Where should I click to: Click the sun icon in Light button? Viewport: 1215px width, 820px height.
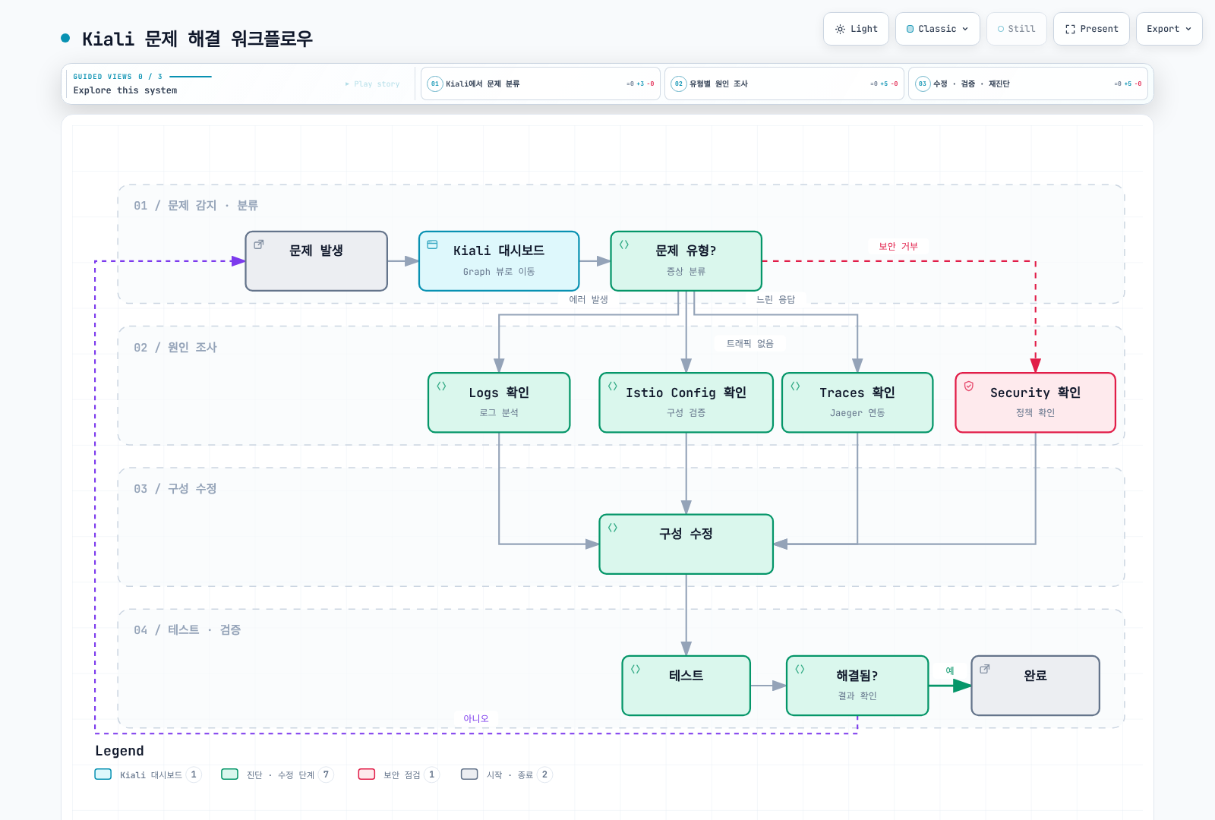pos(840,29)
